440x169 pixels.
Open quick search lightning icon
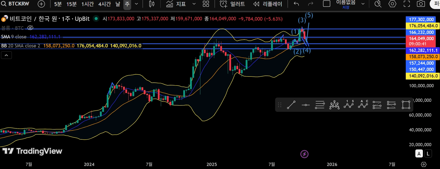[x=378, y=4]
